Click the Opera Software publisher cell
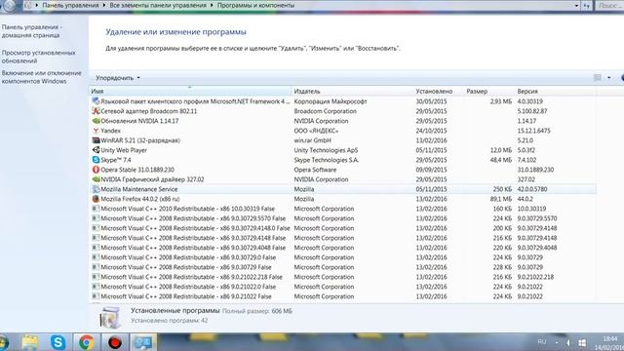This screenshot has width=624, height=351. (315, 170)
